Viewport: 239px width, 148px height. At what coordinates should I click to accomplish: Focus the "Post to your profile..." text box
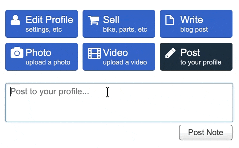coord(119,103)
